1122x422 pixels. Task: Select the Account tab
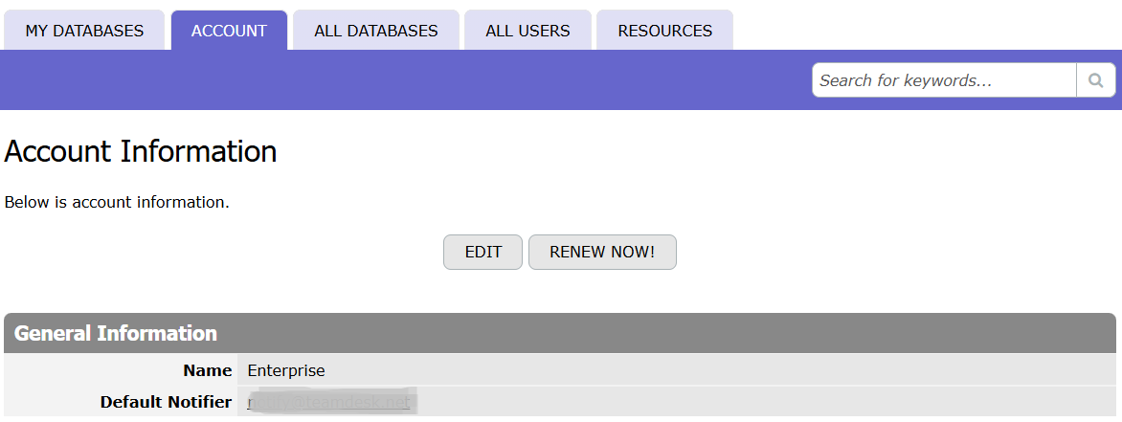coord(229,31)
